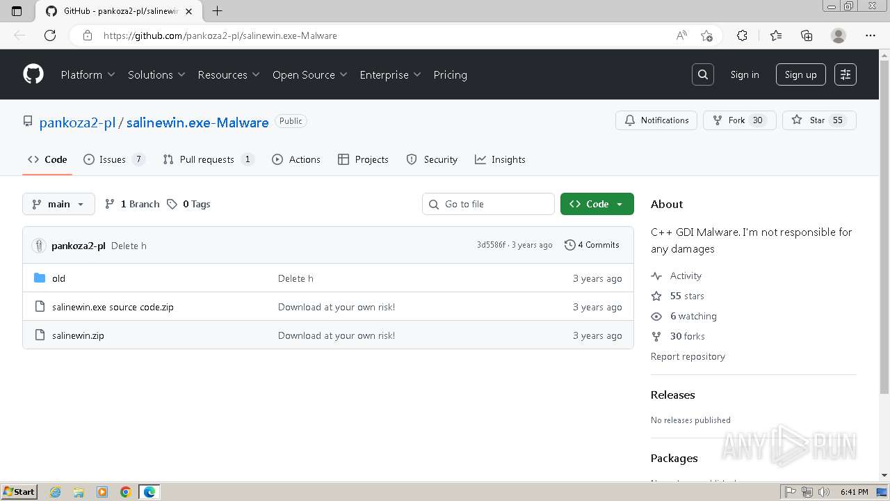Click the browser profile avatar
This screenshot has width=890, height=501.
(839, 35)
